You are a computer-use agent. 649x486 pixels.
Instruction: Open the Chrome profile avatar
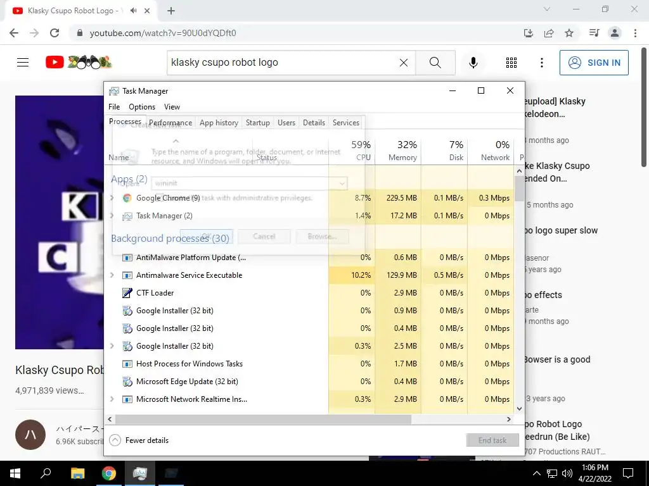[x=615, y=33]
